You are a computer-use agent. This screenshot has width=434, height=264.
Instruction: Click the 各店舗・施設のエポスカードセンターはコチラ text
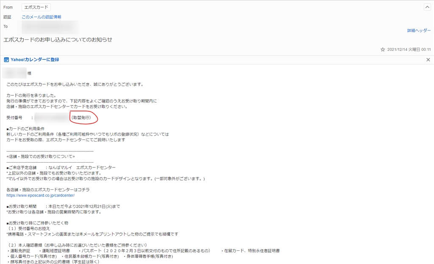point(48,190)
